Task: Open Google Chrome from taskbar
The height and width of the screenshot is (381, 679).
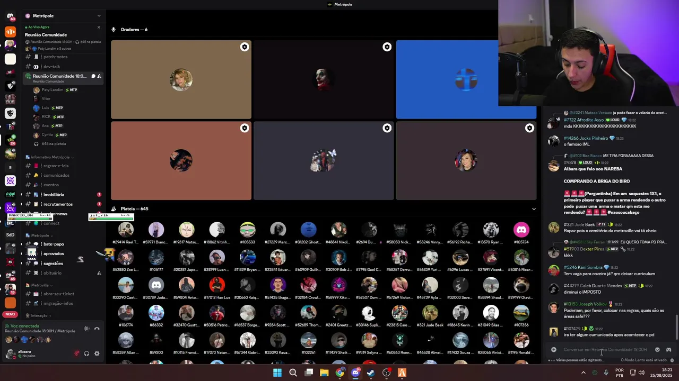Action: (x=340, y=373)
